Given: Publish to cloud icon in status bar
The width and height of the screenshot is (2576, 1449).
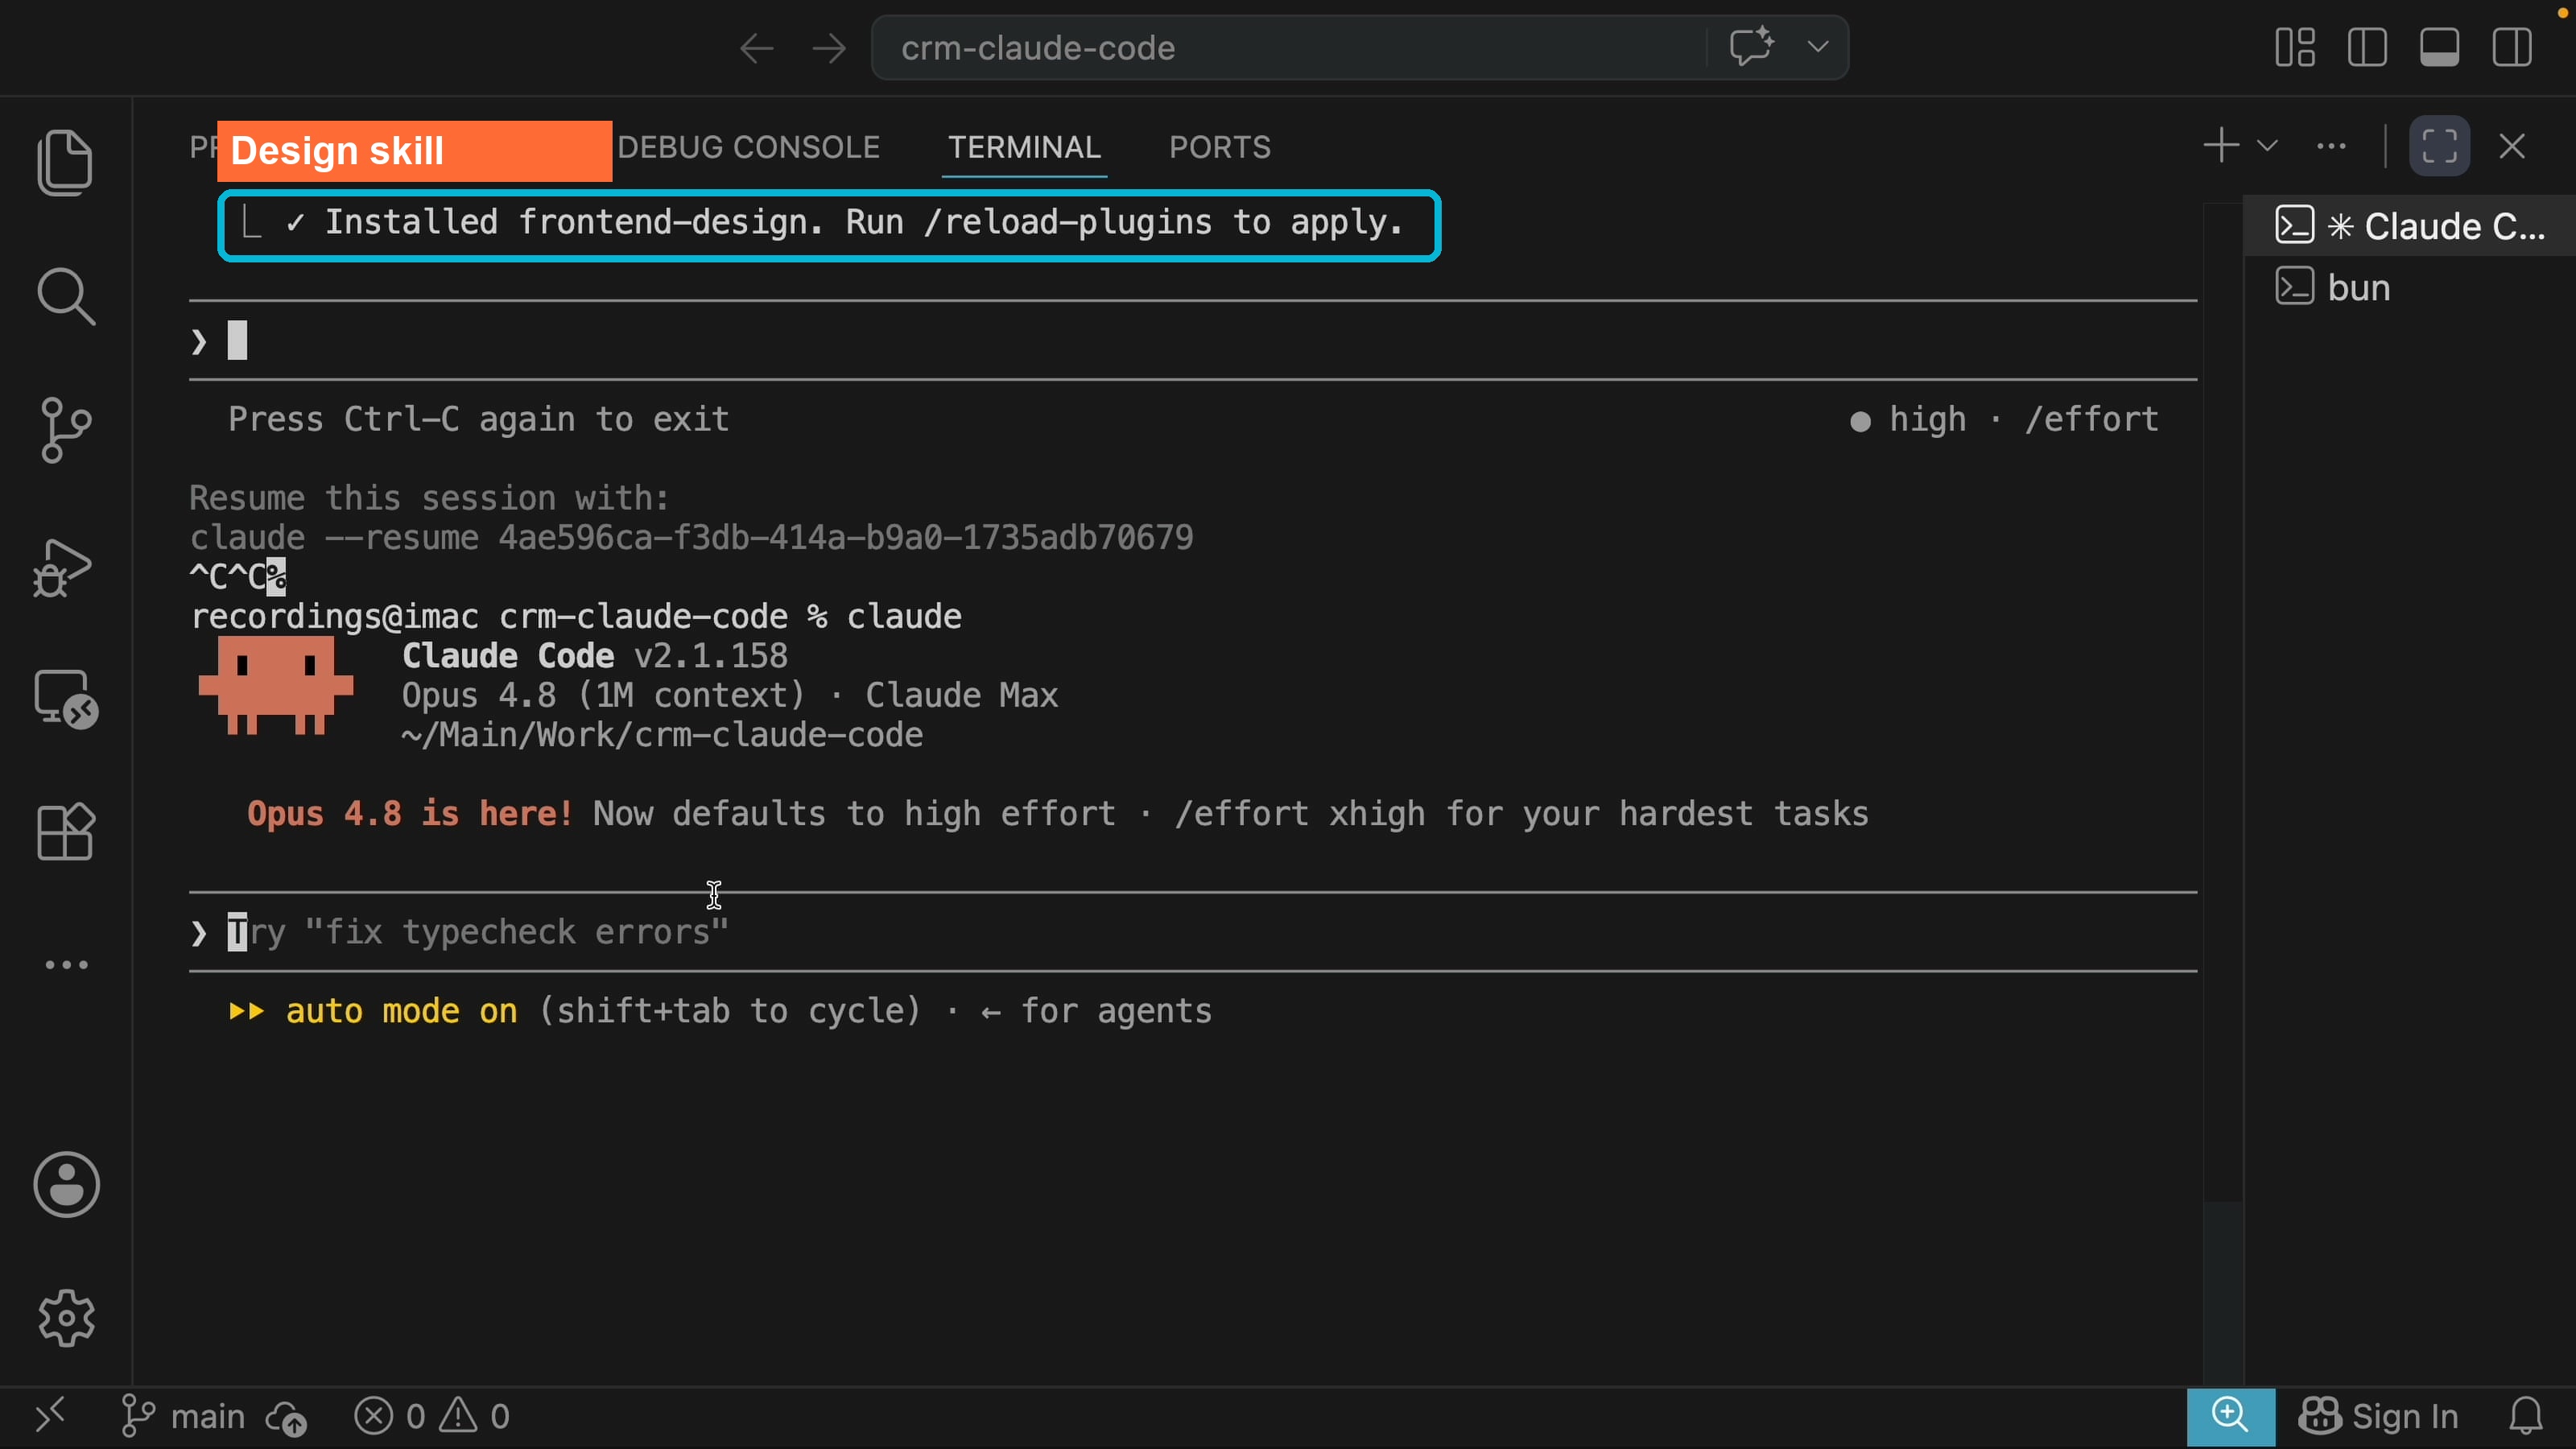Looking at the screenshot, I should point(286,1417).
